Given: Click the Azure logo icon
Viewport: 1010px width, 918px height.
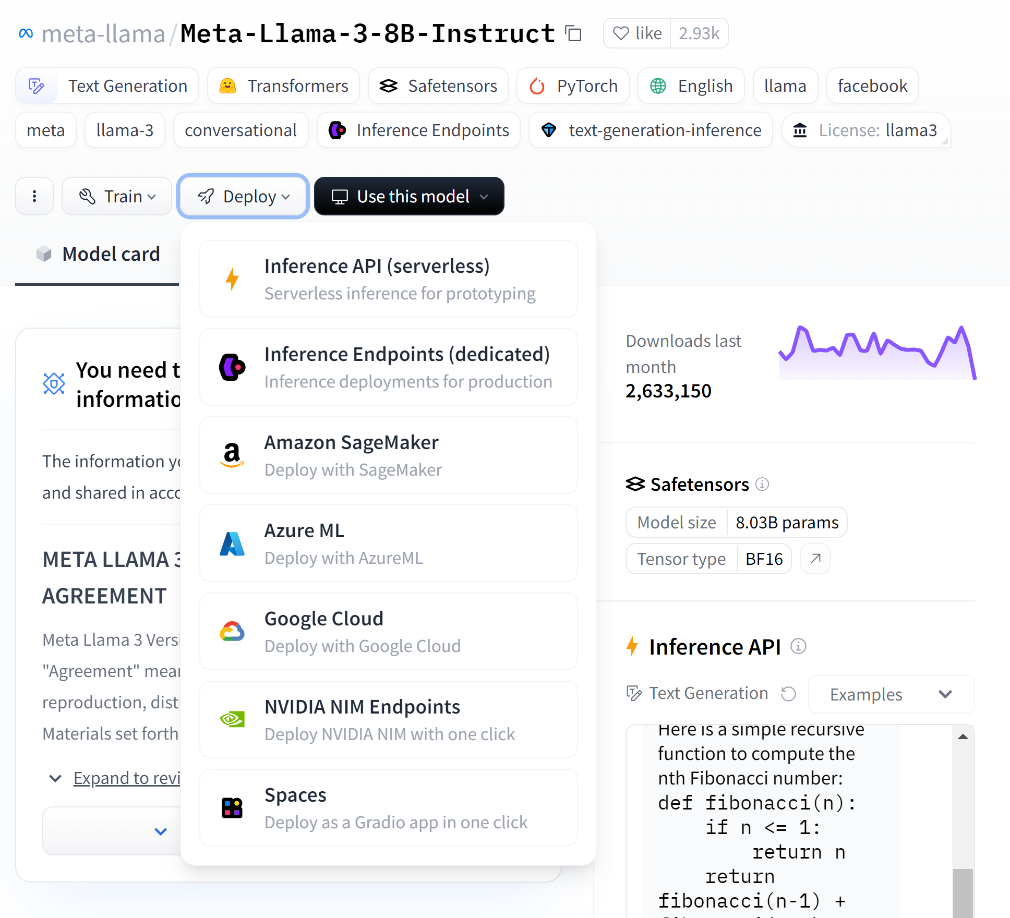Looking at the screenshot, I should tap(232, 543).
